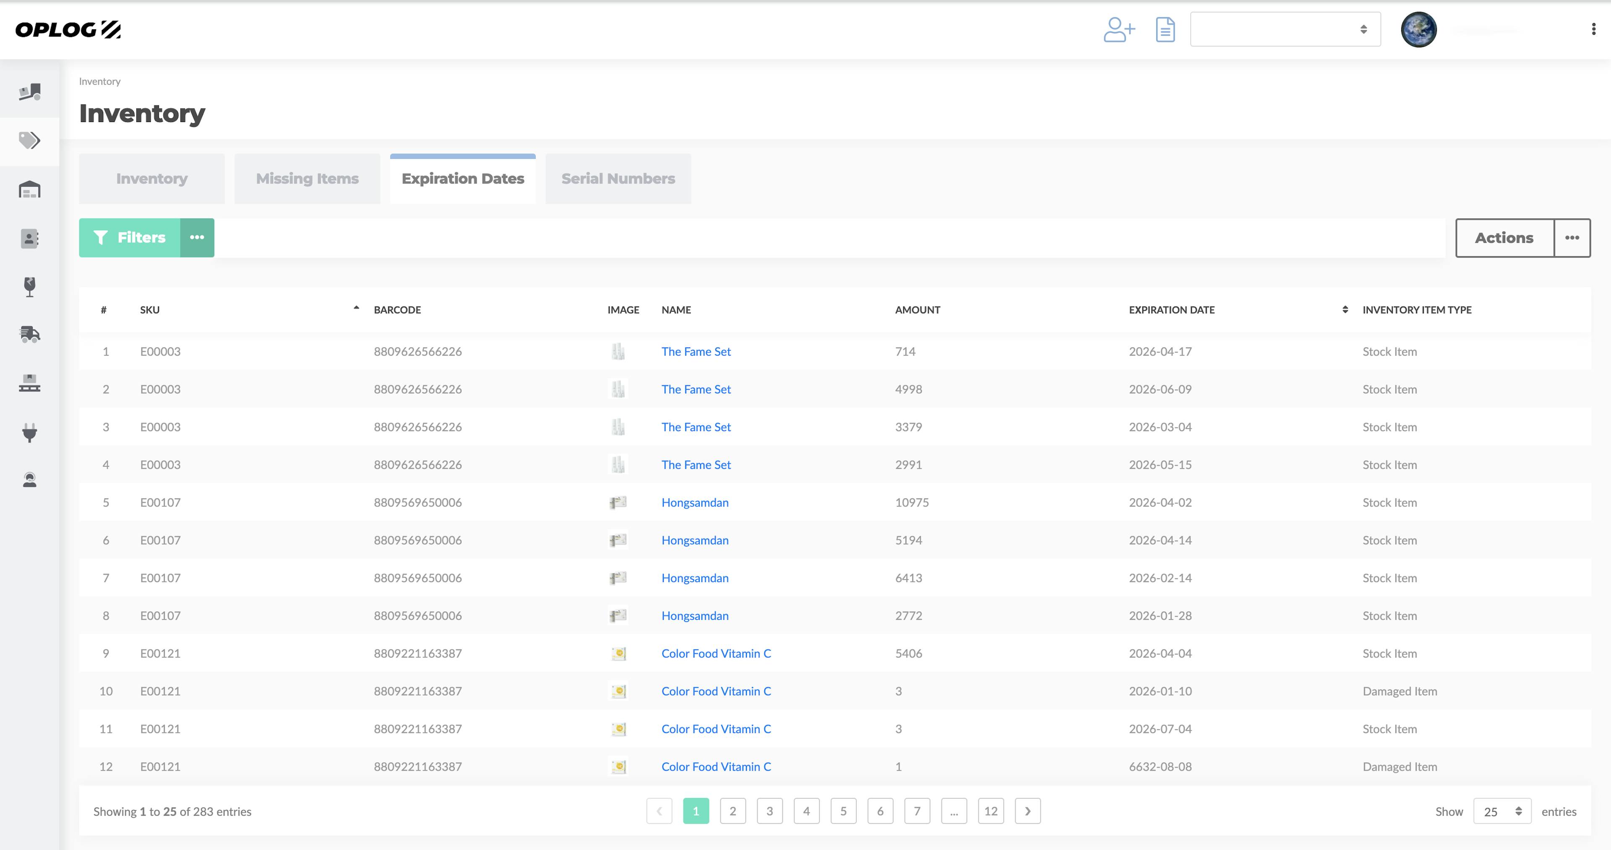The height and width of the screenshot is (850, 1611).
Task: Expand the three-dot options next to Filters
Action: pos(196,237)
